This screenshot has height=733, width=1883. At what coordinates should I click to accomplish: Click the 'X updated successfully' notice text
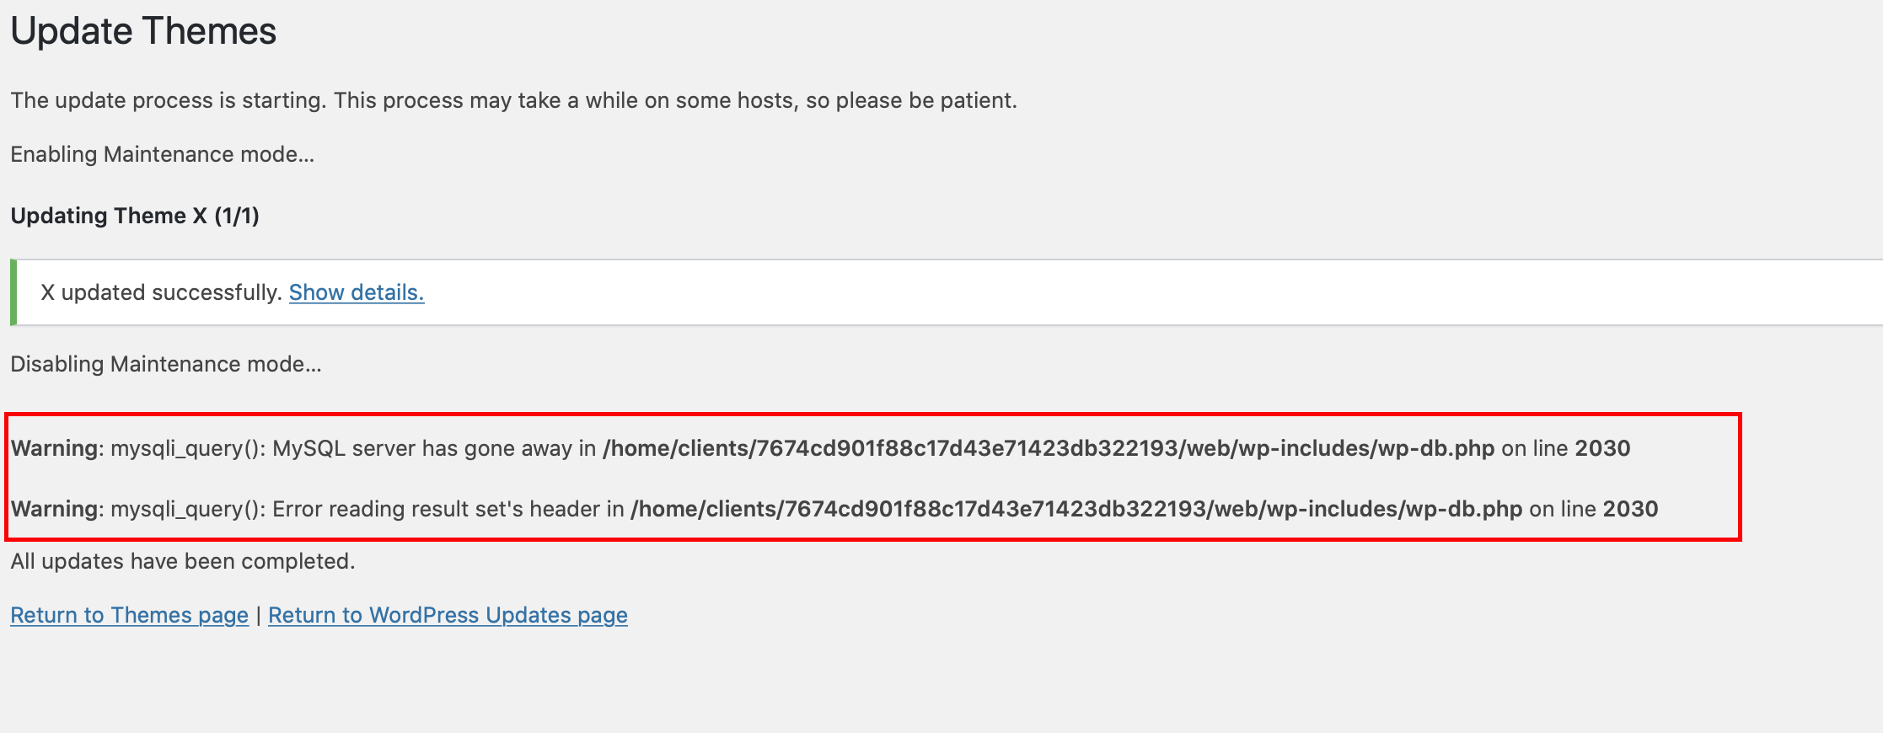pos(161,292)
